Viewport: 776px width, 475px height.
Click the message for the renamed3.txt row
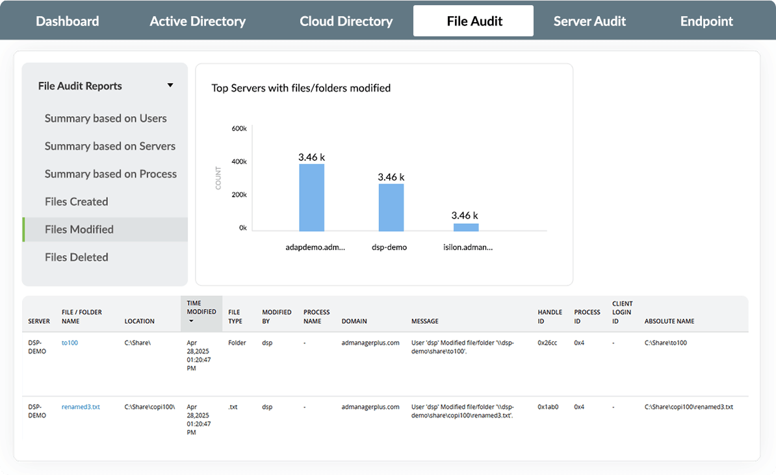[463, 411]
